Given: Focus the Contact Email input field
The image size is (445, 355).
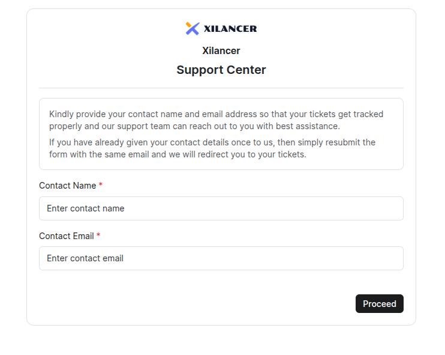Looking at the screenshot, I should tap(221, 258).
